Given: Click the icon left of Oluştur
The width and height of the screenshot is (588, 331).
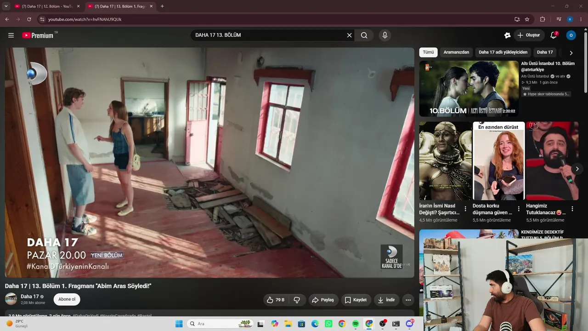Looking at the screenshot, I should coord(507,35).
